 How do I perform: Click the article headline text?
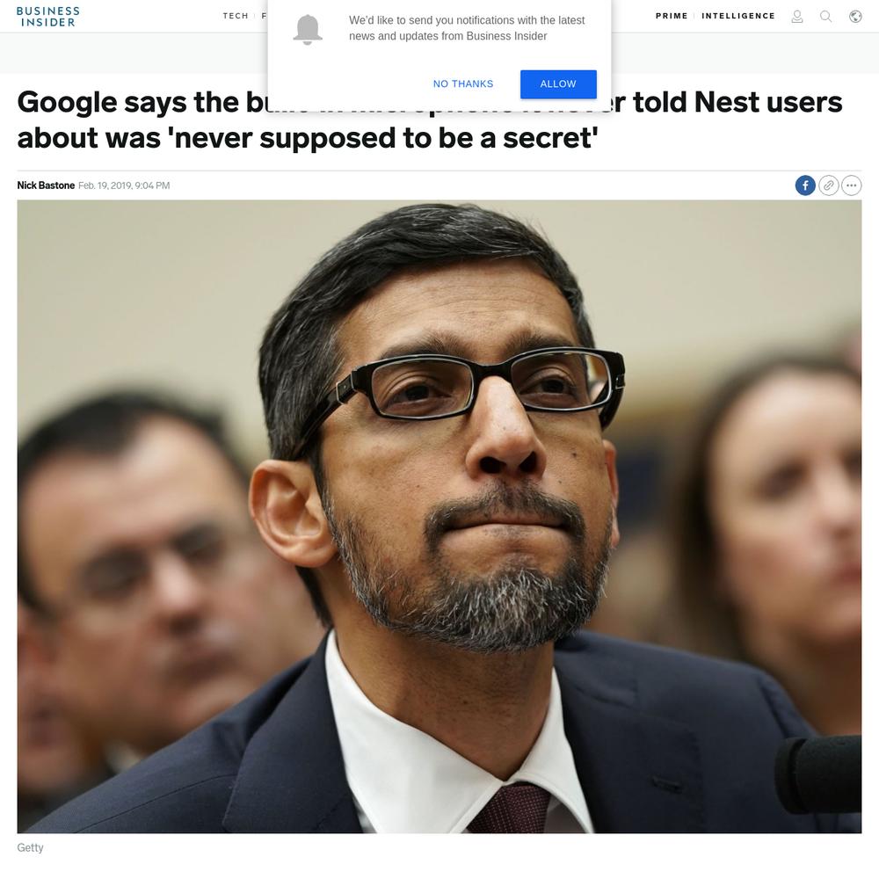pyautogui.click(x=430, y=120)
